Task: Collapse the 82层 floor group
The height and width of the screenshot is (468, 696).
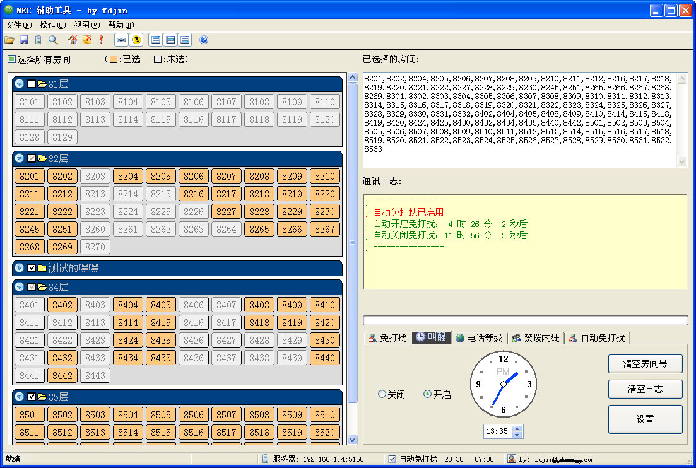Action: coord(20,158)
